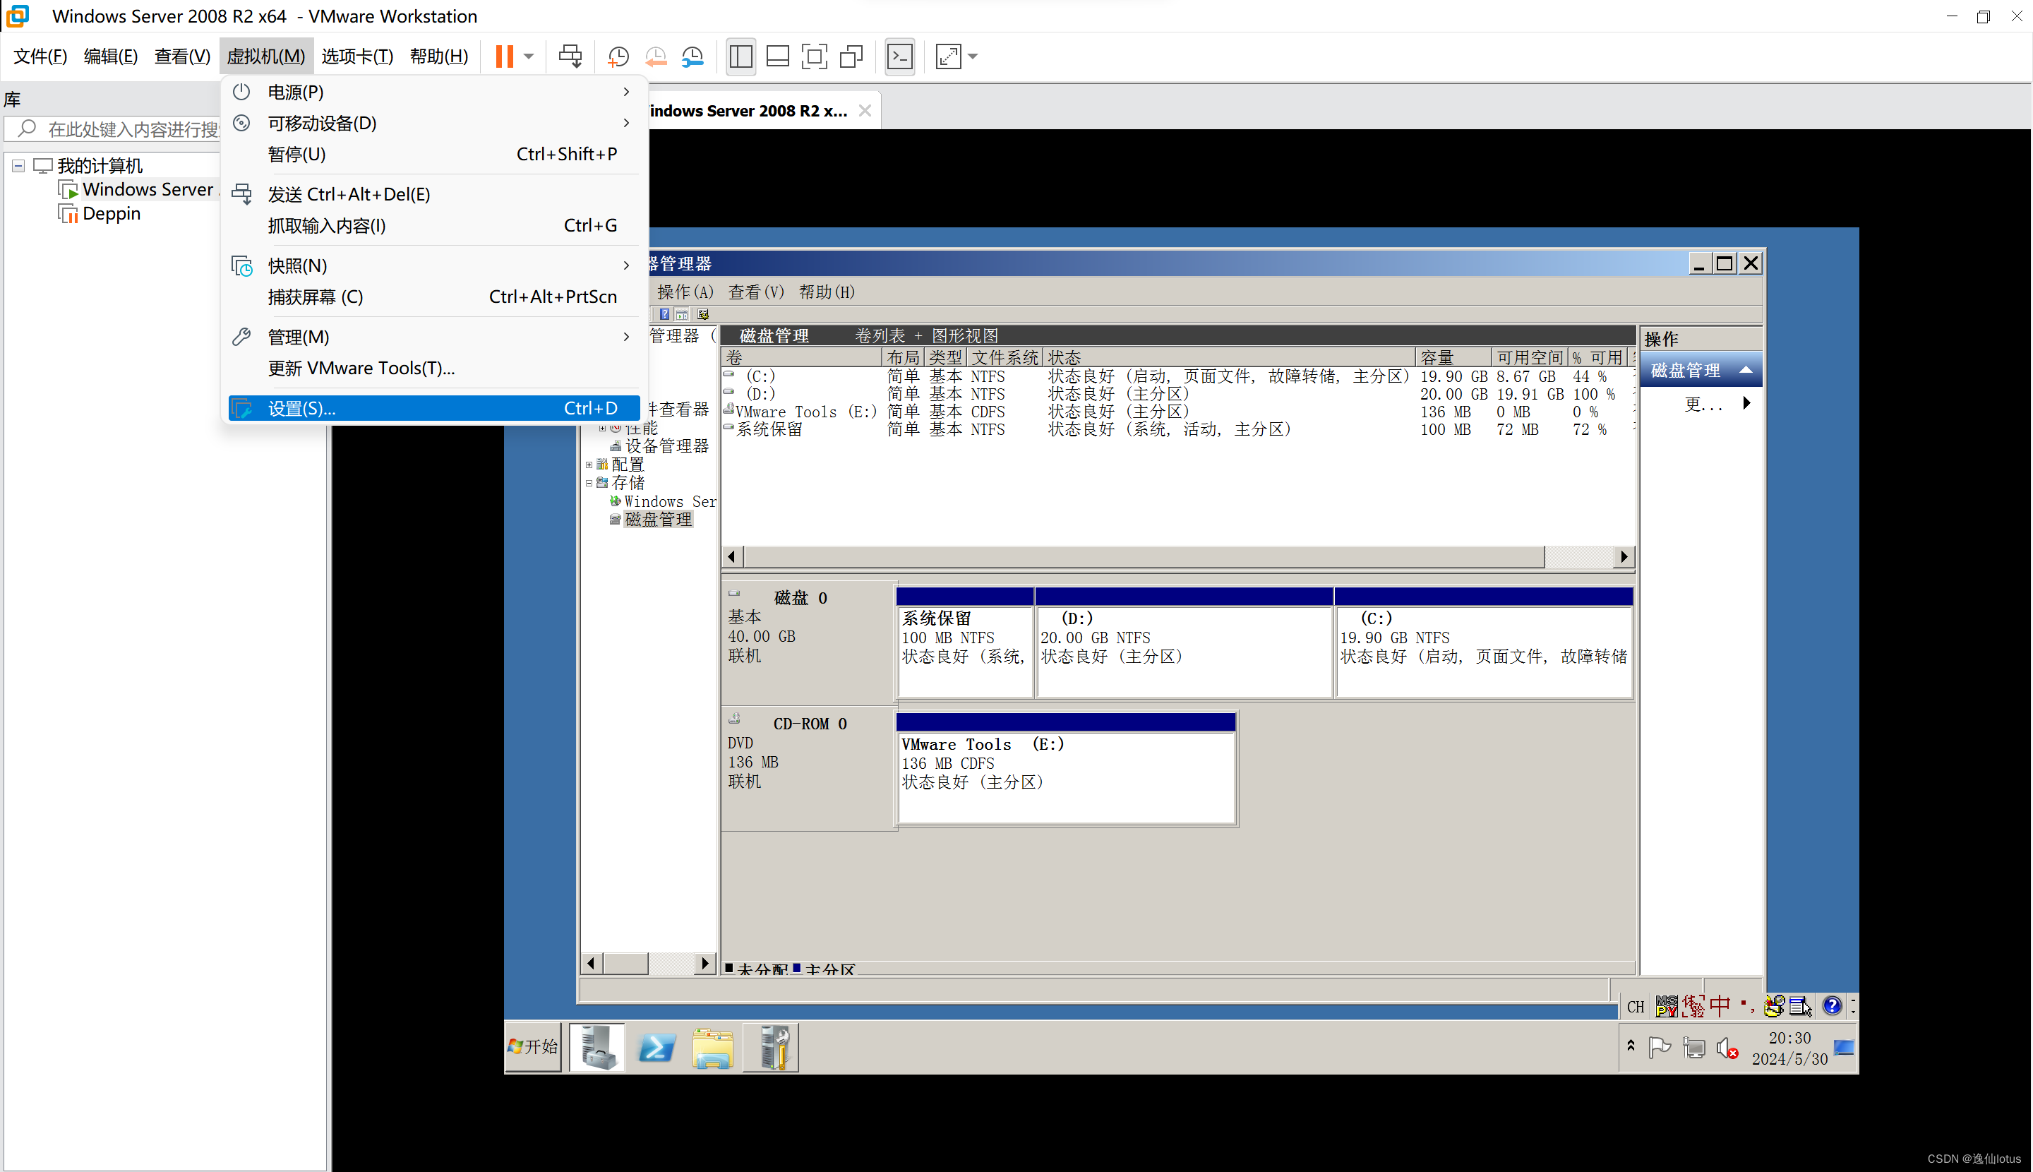This screenshot has height=1172, width=2033.
Task: Send Ctrl+Alt+Del via the toolbar icon
Action: coord(570,56)
